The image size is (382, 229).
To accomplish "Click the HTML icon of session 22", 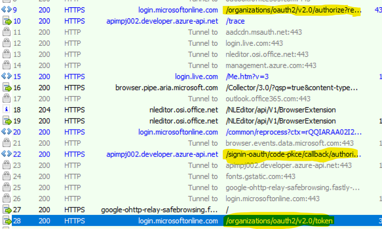I will (7, 154).
